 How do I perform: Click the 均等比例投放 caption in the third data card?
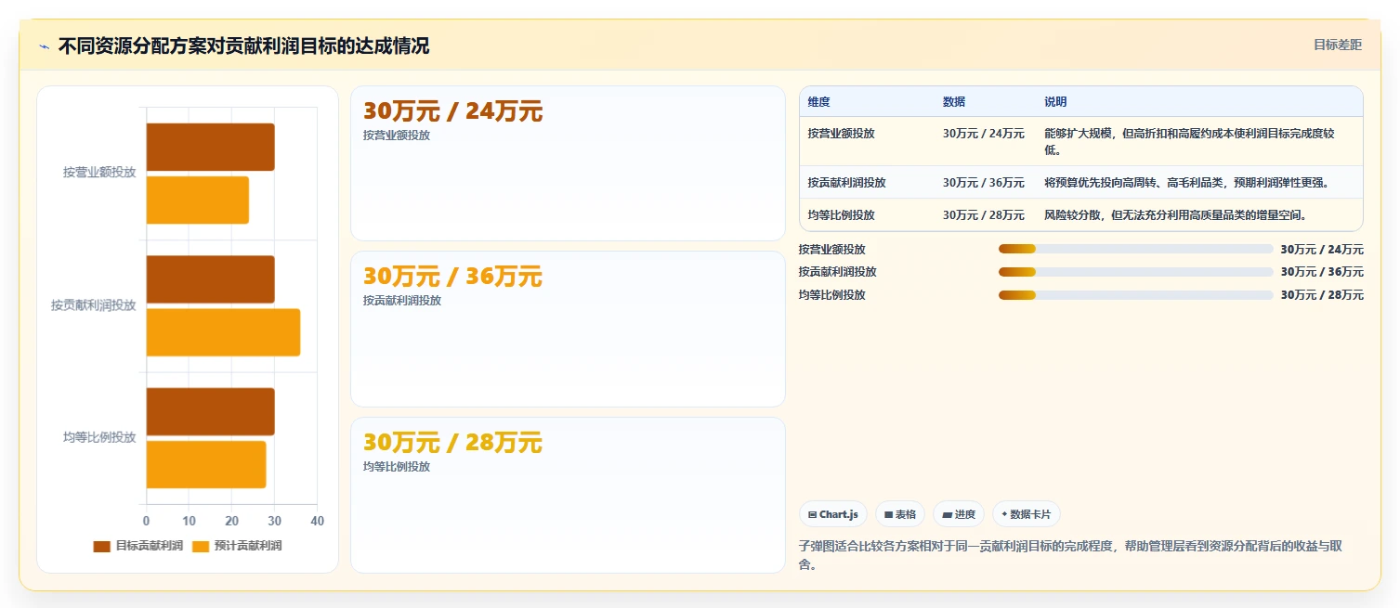tap(397, 467)
